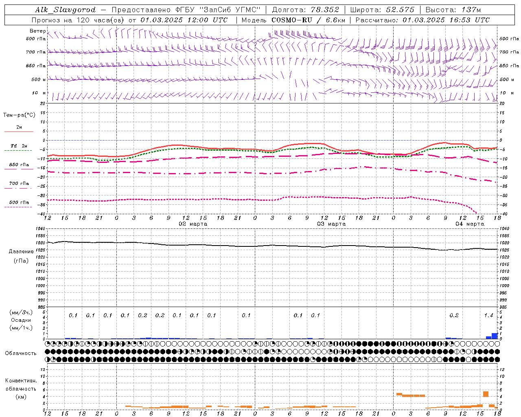
Task: Click 1000 on the right pressure axis
Action: tap(504, 286)
